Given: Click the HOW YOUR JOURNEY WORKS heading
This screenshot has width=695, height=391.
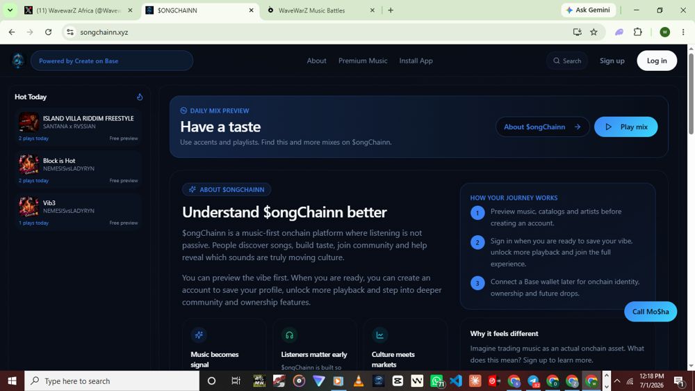Looking at the screenshot, I should coord(514,198).
